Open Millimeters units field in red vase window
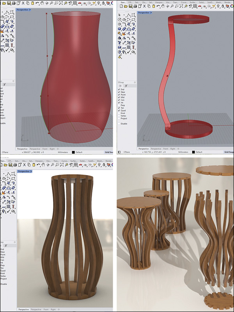Screen dimensions: 234x312 (x=63, y=152)
